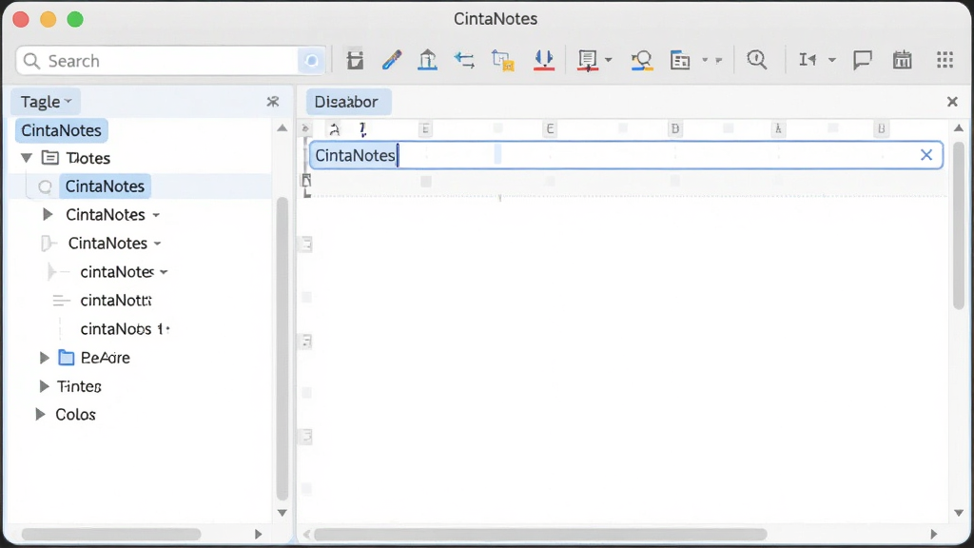Click the find icon with yellow-blue underline
Image resolution: width=974 pixels, height=548 pixels.
(642, 60)
